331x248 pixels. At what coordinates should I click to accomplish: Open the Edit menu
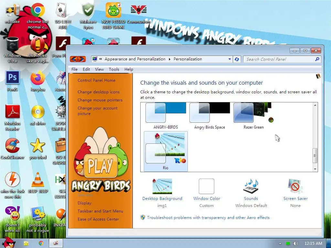[86, 69]
